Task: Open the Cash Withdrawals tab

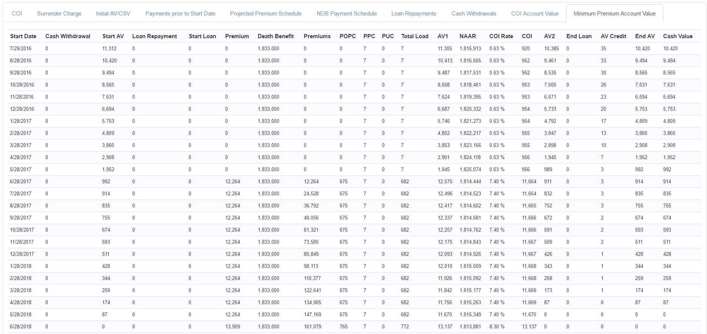Action: [x=473, y=14]
